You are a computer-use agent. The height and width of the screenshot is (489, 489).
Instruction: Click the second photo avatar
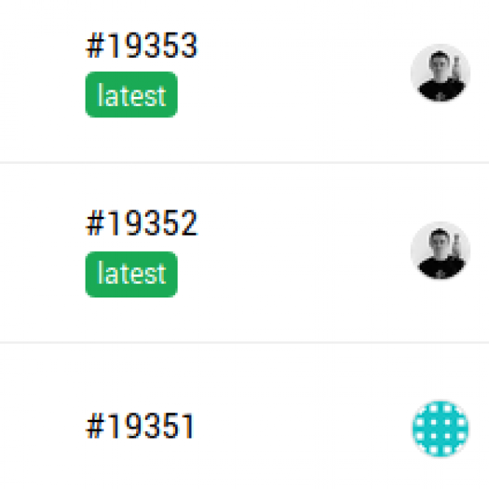[x=440, y=251]
